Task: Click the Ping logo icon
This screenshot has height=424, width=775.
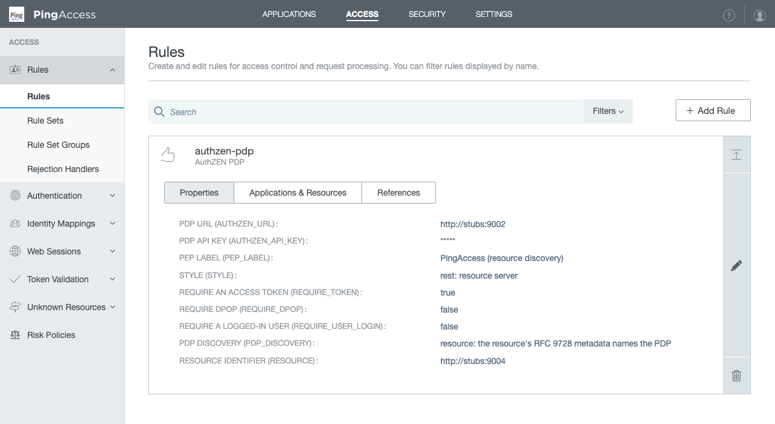Action: (x=16, y=15)
